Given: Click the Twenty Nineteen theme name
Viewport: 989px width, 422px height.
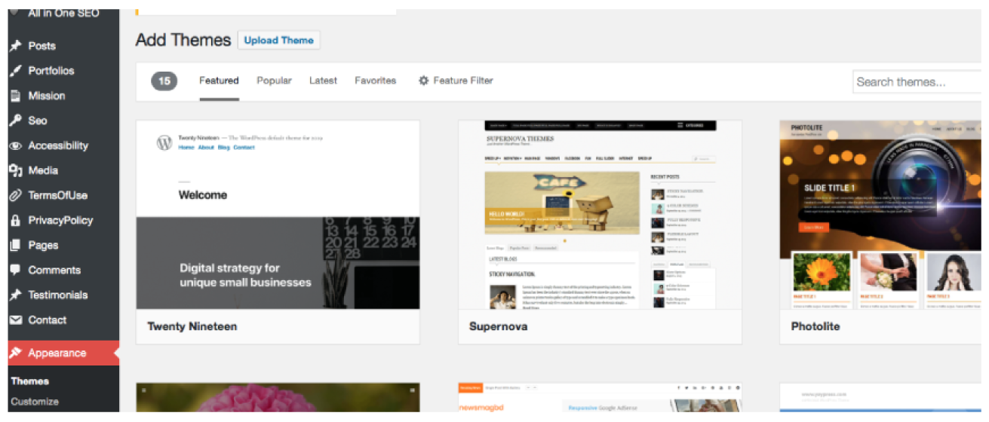Looking at the screenshot, I should coord(192,326).
